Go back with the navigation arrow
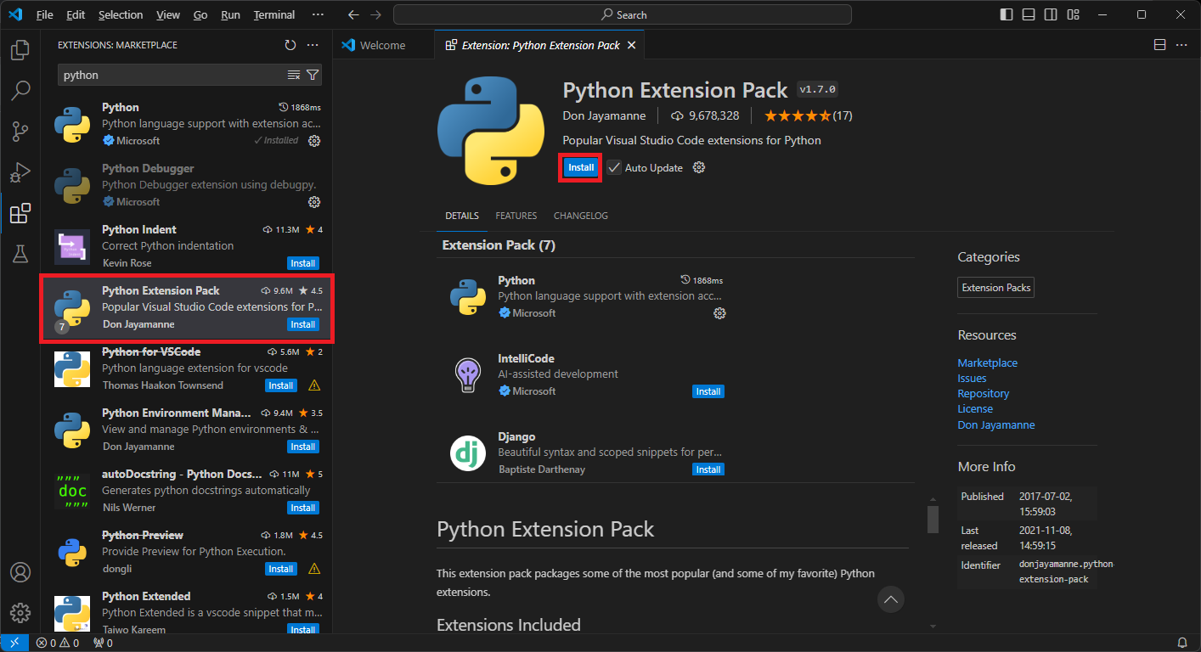 coord(354,14)
